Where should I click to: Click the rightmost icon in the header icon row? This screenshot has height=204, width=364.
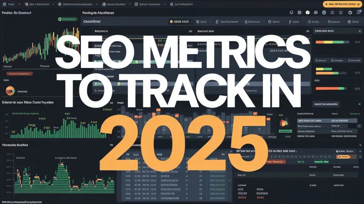click(x=359, y=12)
